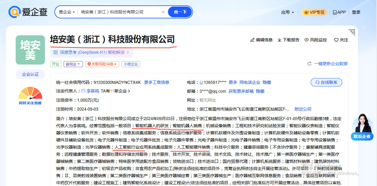Click the refresh icon beside 一键更新企业数据
Image resolution: width=377 pixels, height=186 pixels.
(x=310, y=64)
